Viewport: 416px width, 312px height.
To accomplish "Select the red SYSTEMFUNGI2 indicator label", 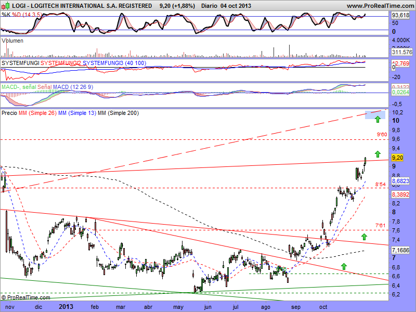I will 61,63.
